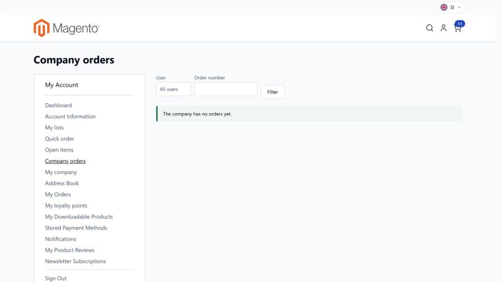Open Dashboard in account menu
This screenshot has height=282, width=501.
pyautogui.click(x=58, y=105)
